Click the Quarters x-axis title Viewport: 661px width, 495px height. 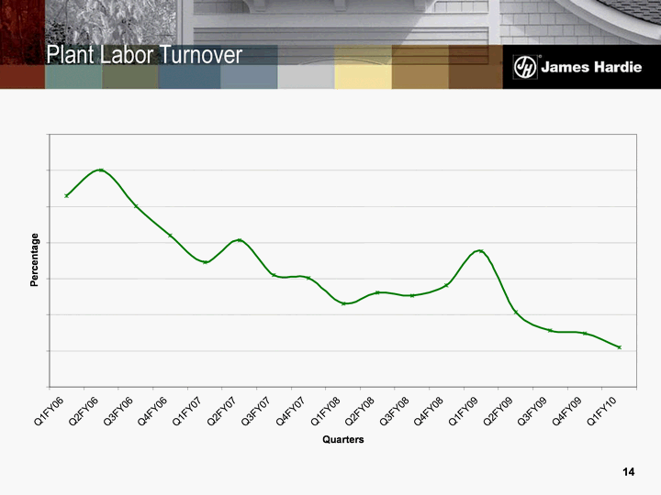[x=342, y=440]
